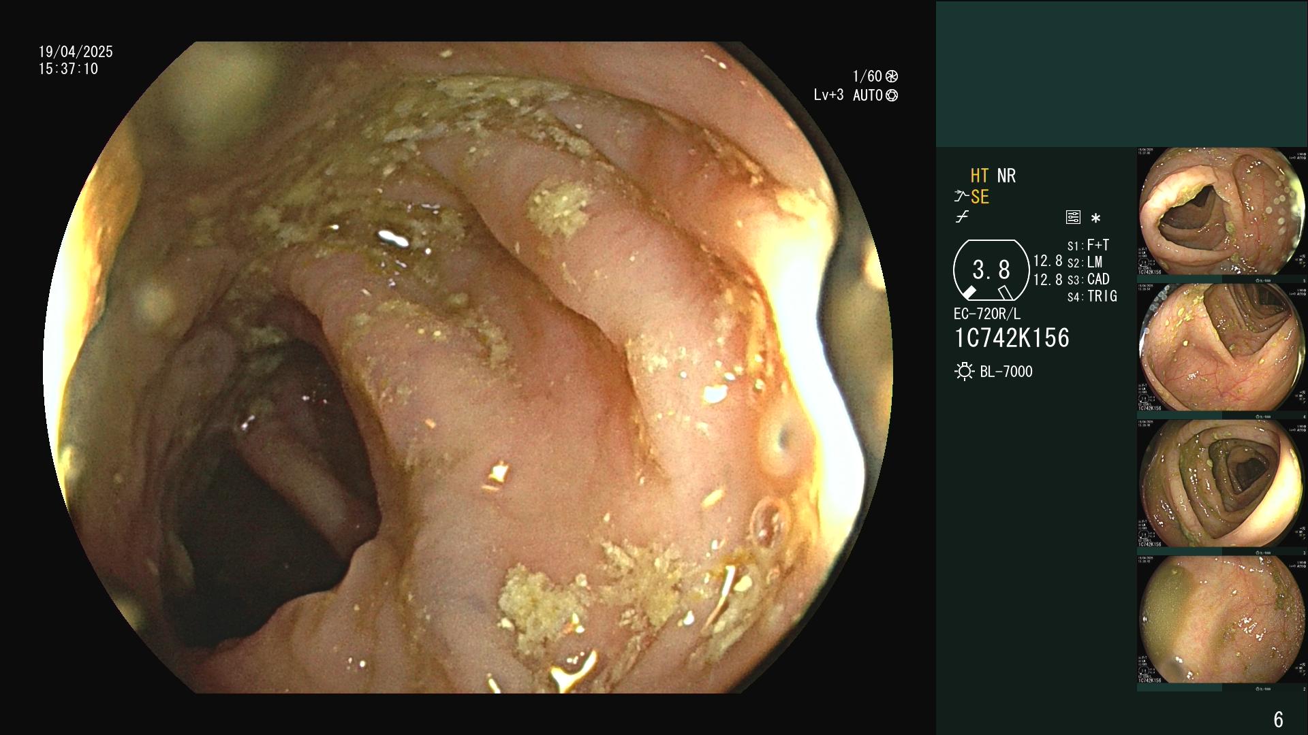Click the scope tip diagram showing 3.8

click(x=991, y=270)
